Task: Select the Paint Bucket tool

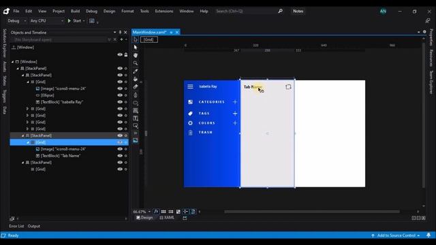Action: click(136, 79)
